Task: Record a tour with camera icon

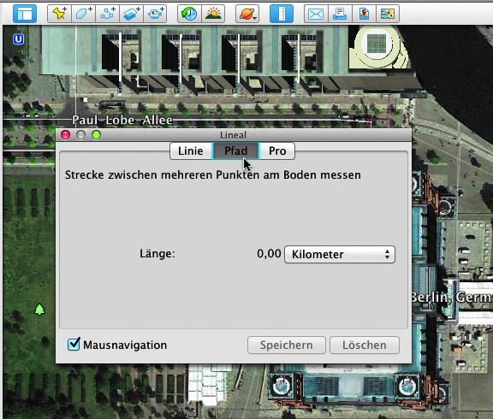Action: coord(155,14)
